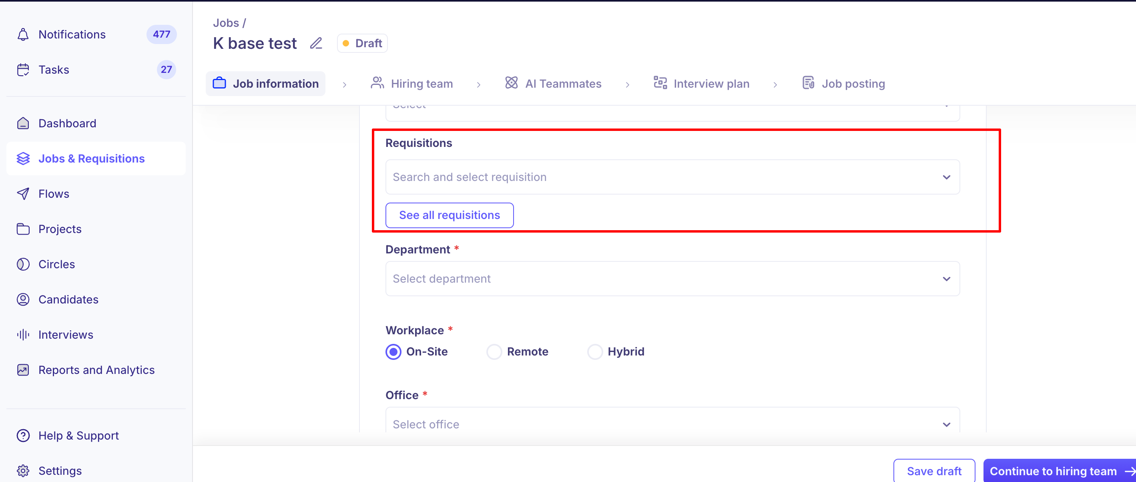
Task: Click the Flows paper plane icon
Action: [23, 194]
